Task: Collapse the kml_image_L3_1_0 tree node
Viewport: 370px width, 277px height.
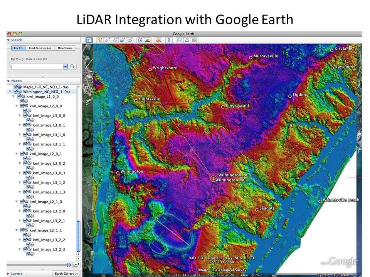Action: [20, 135]
